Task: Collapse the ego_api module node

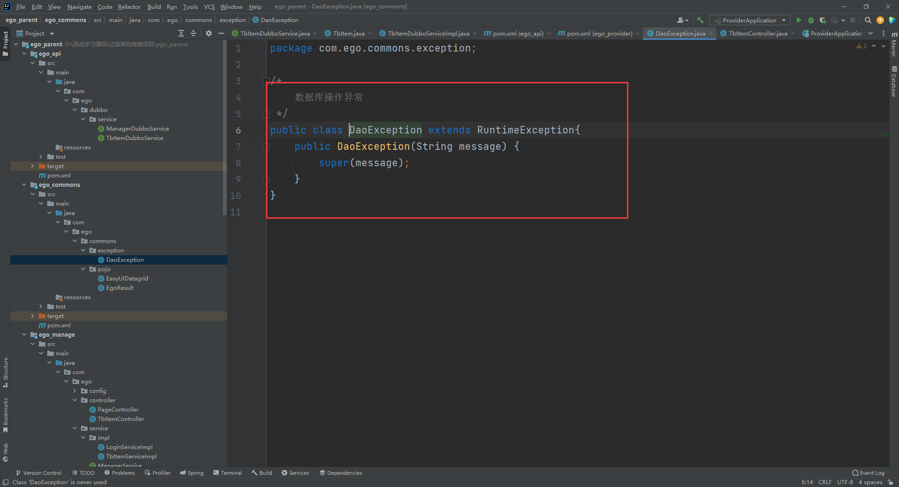Action: click(x=24, y=54)
